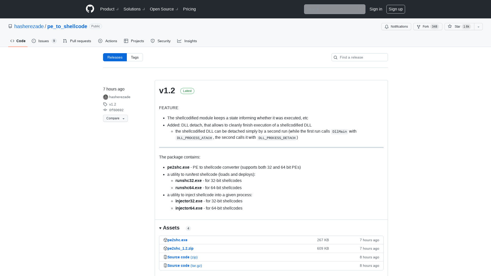Click the commit icon beside 0f60692
Screen dimensions: 491x276
pos(105,110)
